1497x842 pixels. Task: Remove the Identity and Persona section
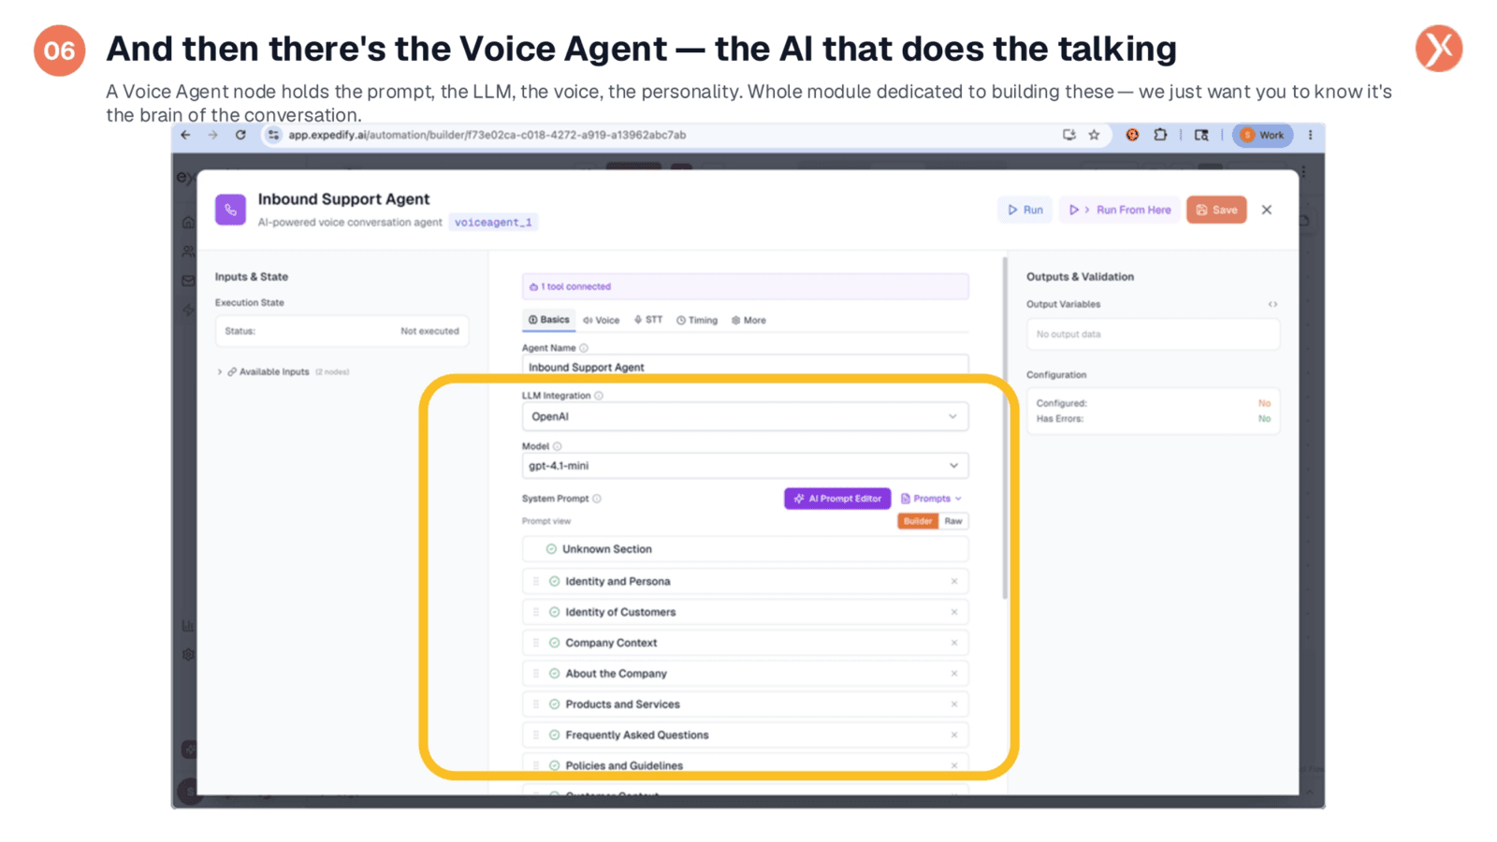pos(954,581)
